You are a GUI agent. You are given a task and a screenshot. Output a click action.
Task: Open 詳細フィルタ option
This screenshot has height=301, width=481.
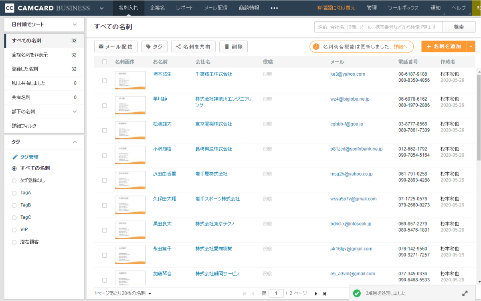[x=44, y=126]
